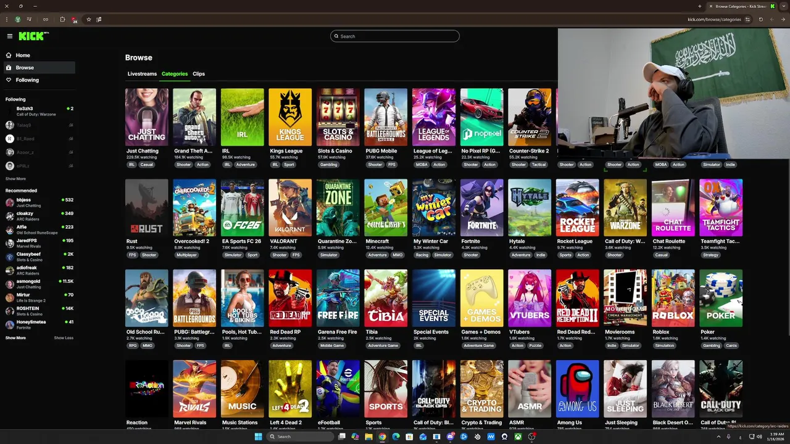Open the Rocket League category thumbnail
The image size is (790, 444).
click(x=578, y=208)
